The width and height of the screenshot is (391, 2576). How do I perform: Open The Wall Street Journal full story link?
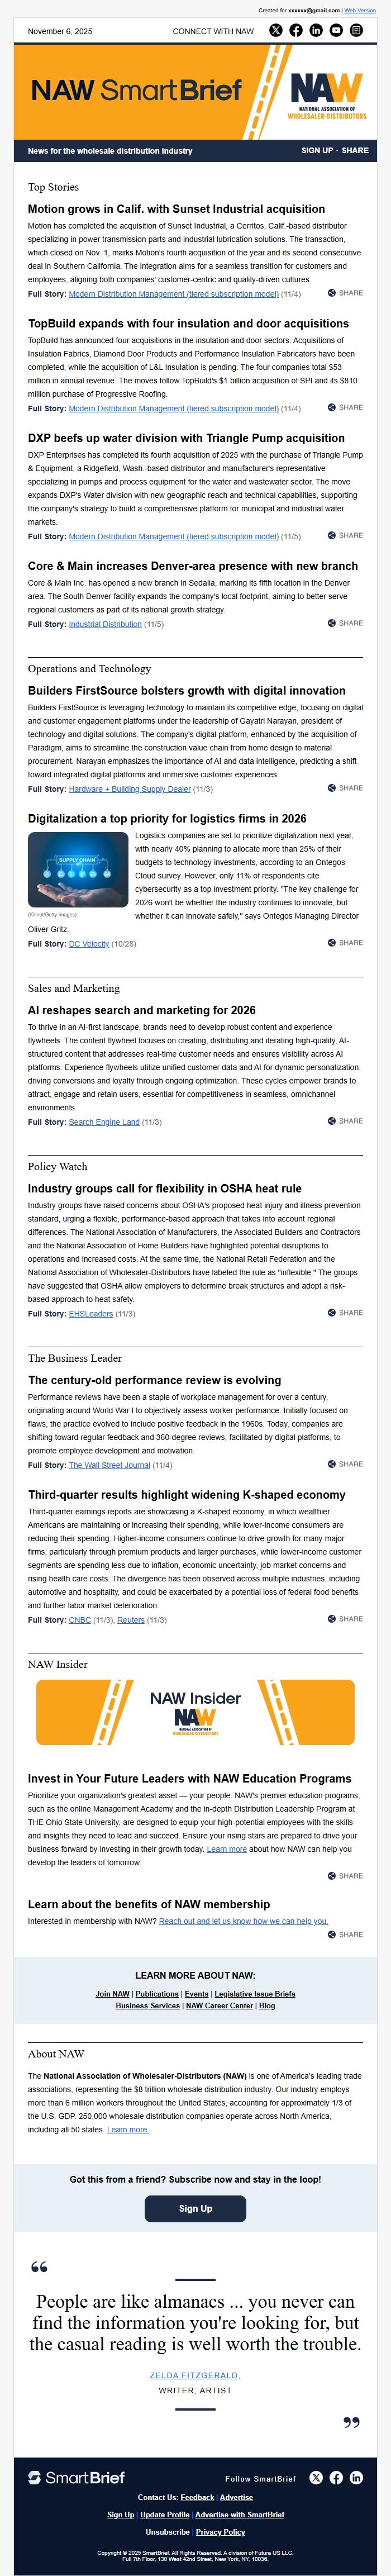(109, 1465)
